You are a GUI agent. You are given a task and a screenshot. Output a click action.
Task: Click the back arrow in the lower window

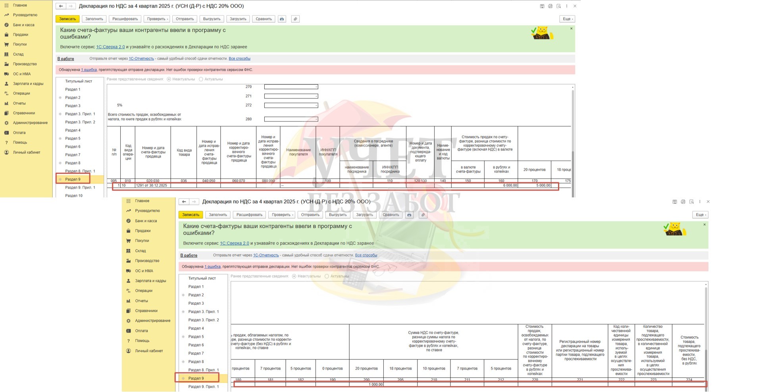[x=184, y=202]
